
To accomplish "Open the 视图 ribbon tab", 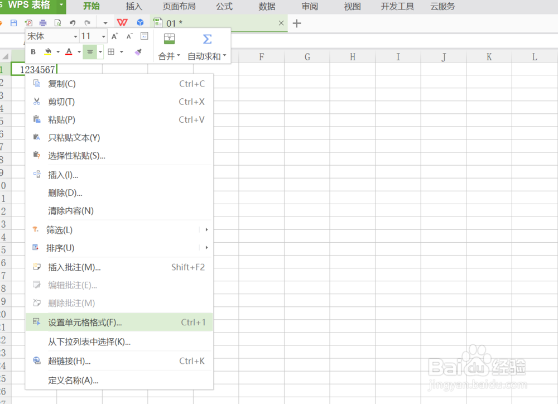I will pos(352,6).
